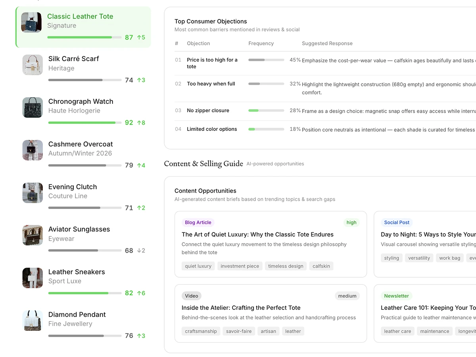Select the 'quiet luxury' tag
The image size is (476, 357).
198,266
